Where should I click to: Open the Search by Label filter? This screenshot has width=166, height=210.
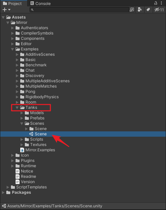pyautogui.click(x=148, y=10)
